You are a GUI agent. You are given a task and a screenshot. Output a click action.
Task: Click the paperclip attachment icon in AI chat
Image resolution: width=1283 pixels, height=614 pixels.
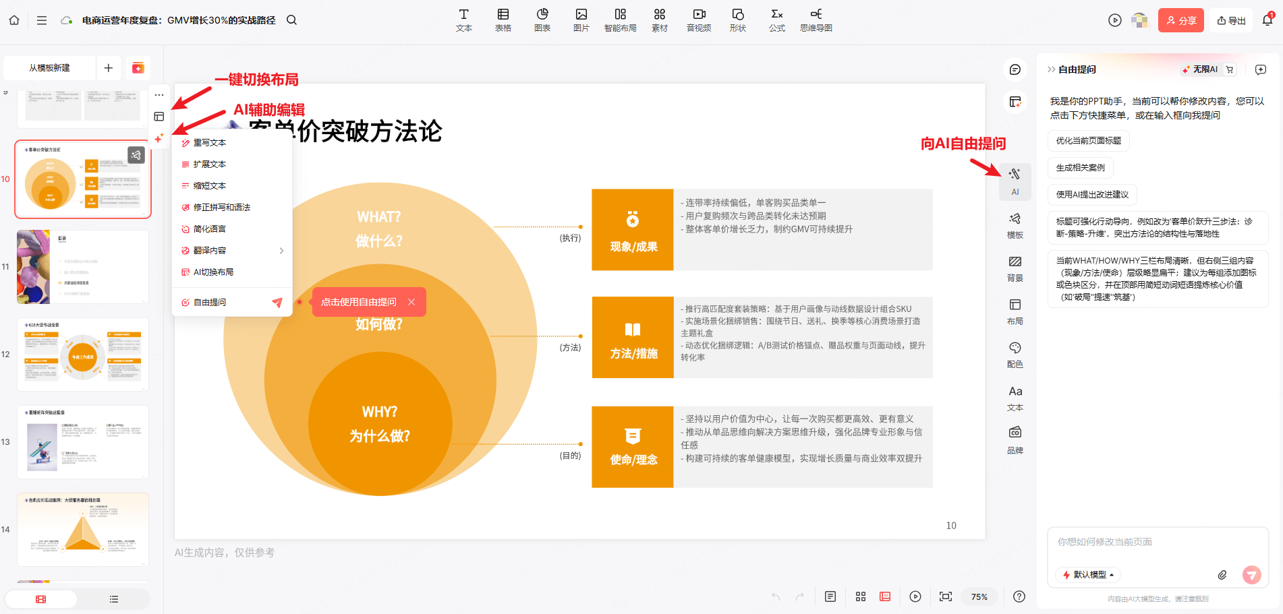pyautogui.click(x=1222, y=575)
